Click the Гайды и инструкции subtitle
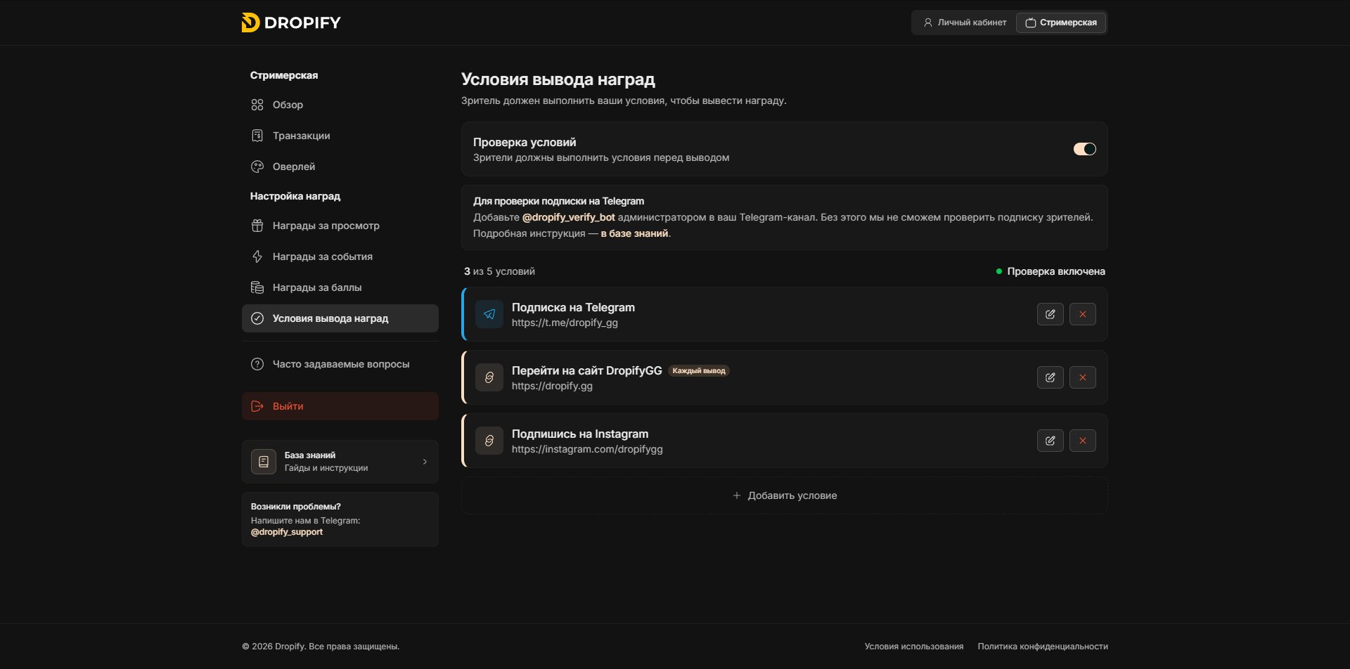1350x669 pixels. 326,468
